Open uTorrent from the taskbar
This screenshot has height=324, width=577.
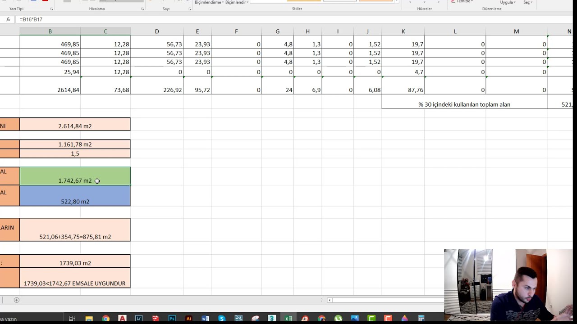point(338,319)
